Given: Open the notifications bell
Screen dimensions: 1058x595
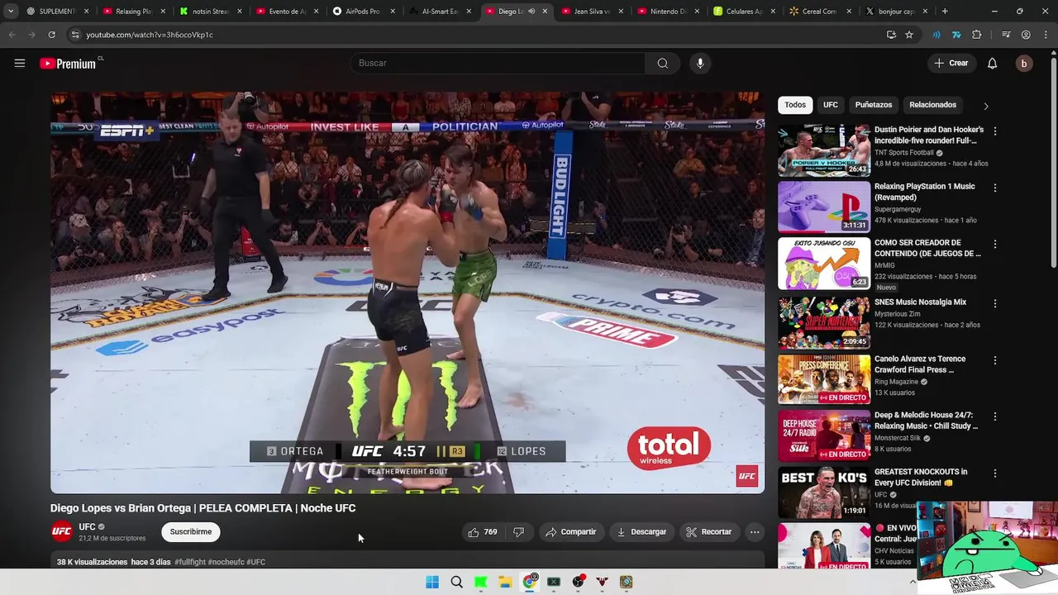Looking at the screenshot, I should [992, 63].
